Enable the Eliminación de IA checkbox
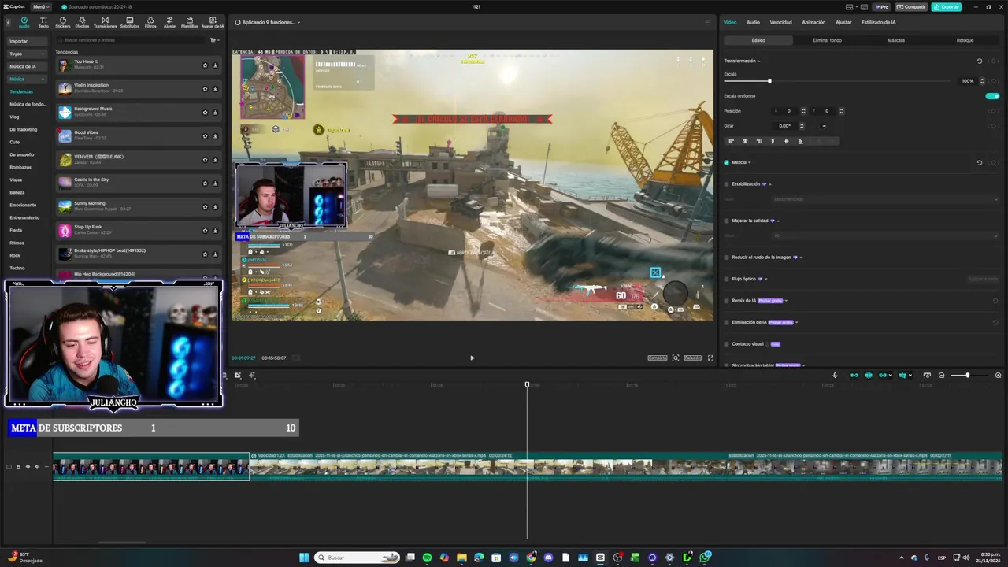 tap(726, 322)
